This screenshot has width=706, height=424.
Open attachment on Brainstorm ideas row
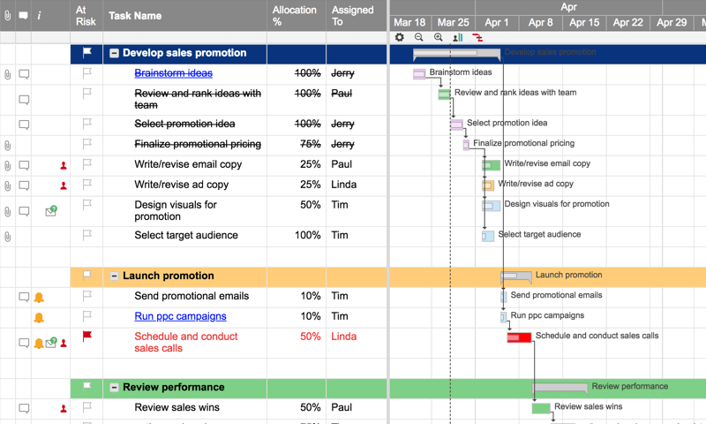coord(8,75)
